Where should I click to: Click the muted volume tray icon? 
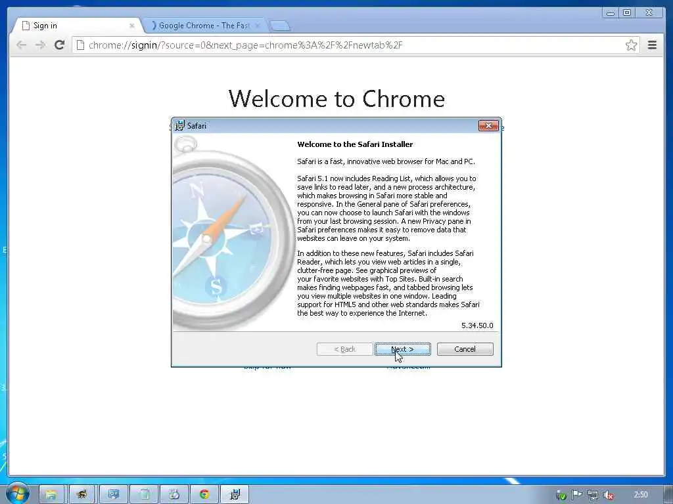click(x=608, y=495)
